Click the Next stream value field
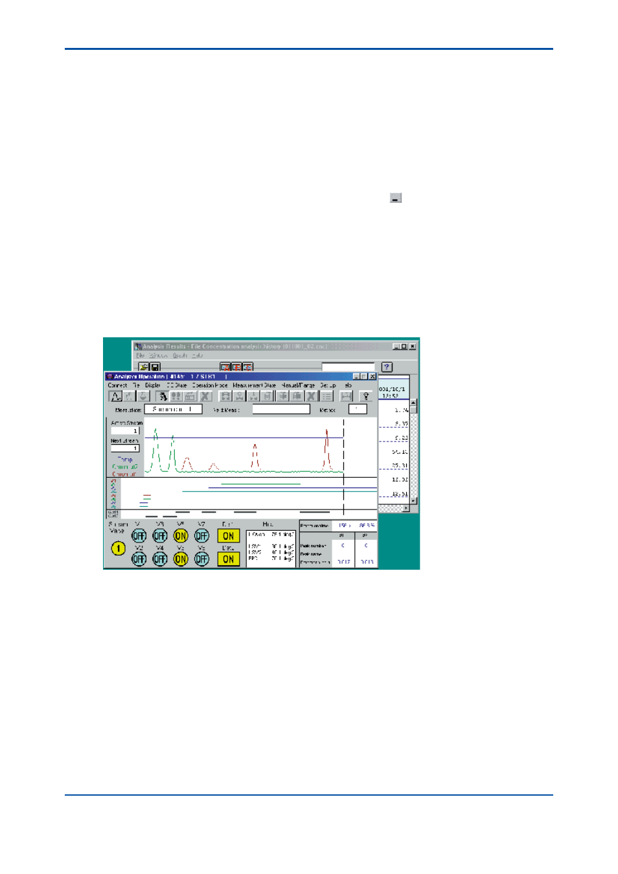Image resolution: width=618 pixels, height=874 pixels. coord(125,448)
